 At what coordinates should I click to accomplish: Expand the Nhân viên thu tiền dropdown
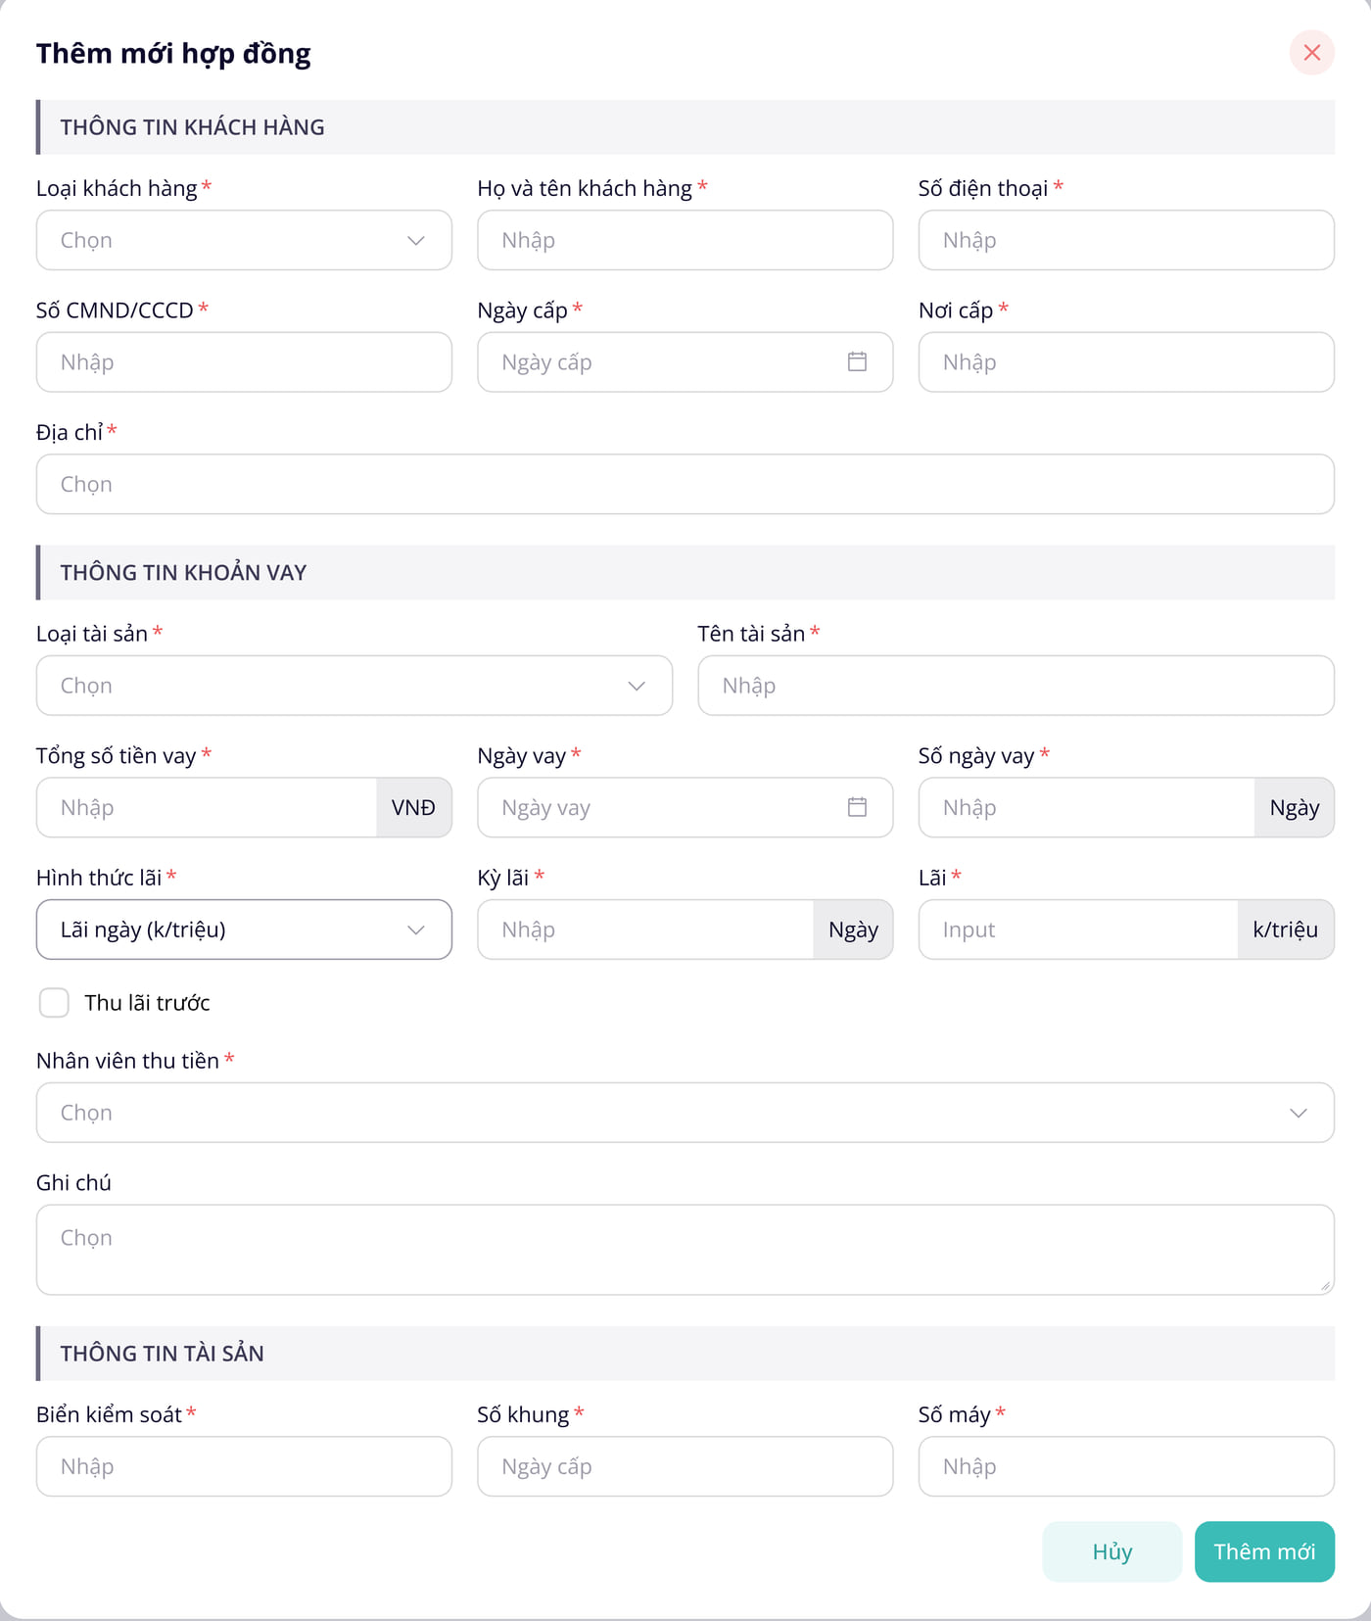[x=685, y=1113]
